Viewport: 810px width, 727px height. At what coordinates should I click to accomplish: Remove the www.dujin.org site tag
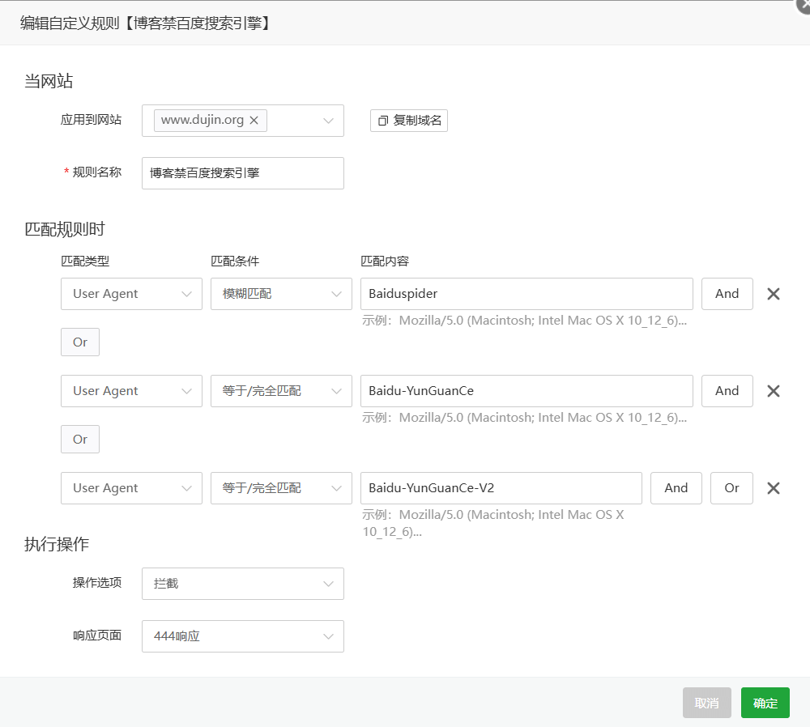point(254,121)
